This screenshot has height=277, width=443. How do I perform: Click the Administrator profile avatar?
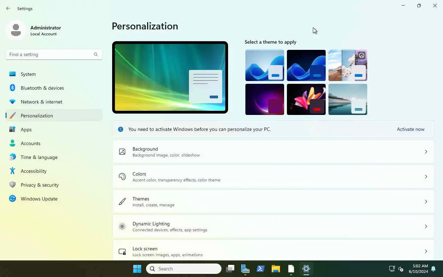[x=16, y=30]
